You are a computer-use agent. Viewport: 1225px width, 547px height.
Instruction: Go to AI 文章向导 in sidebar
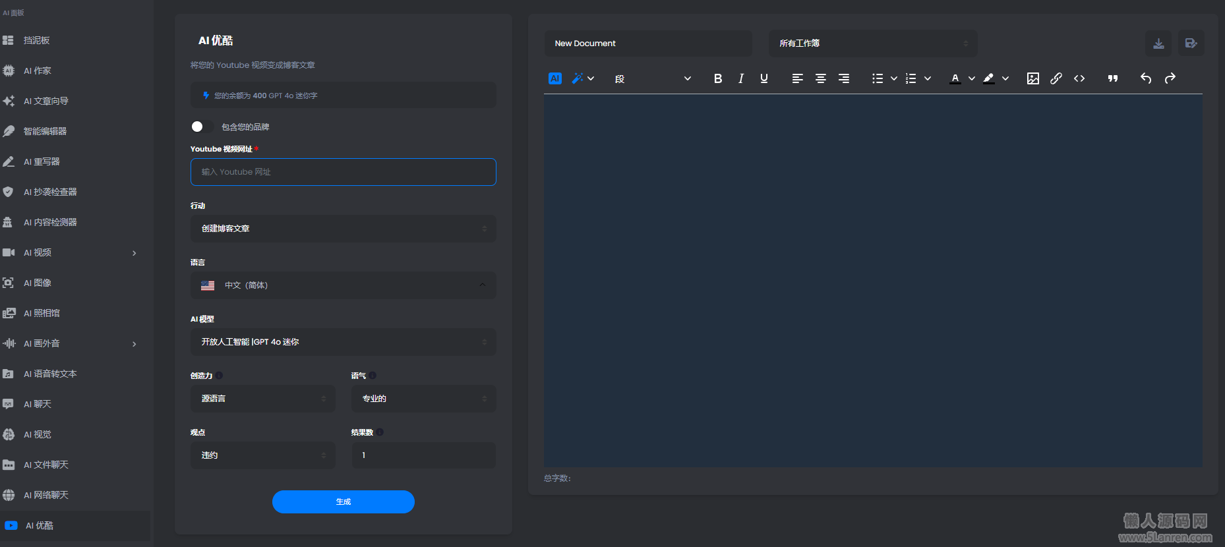46,101
